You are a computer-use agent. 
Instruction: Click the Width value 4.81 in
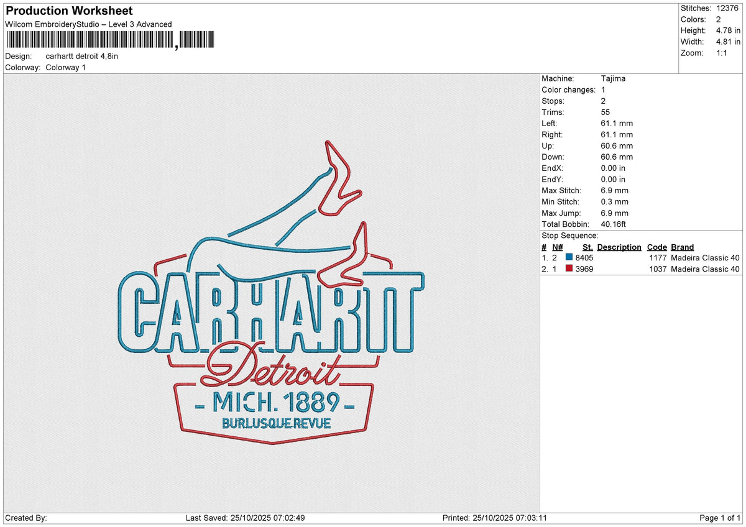pyautogui.click(x=729, y=42)
